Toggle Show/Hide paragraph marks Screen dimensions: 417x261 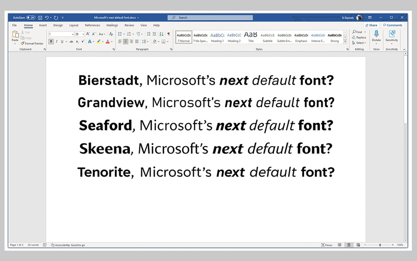tap(169, 34)
